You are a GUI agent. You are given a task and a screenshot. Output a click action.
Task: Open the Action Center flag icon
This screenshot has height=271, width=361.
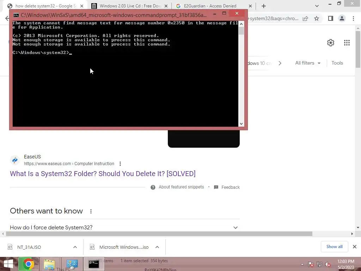(311, 264)
